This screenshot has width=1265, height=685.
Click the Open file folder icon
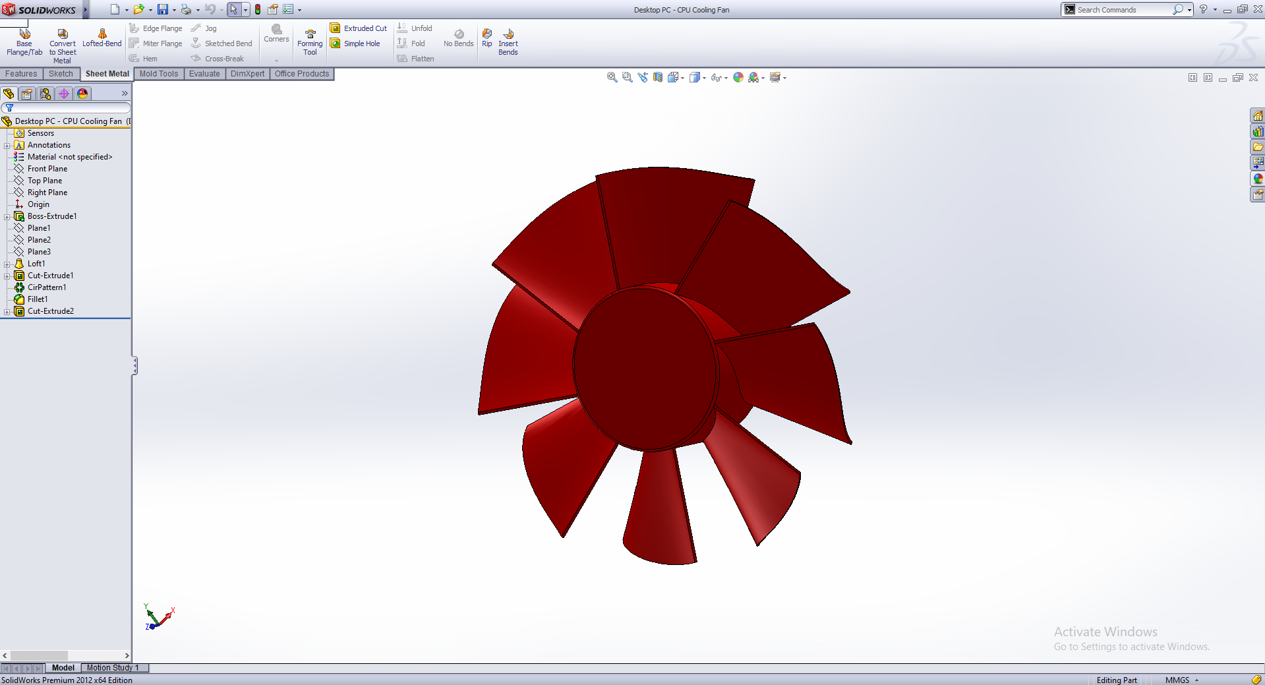[x=138, y=9]
